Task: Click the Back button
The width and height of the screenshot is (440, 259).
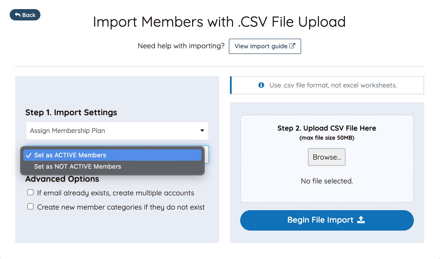Action: (x=25, y=15)
